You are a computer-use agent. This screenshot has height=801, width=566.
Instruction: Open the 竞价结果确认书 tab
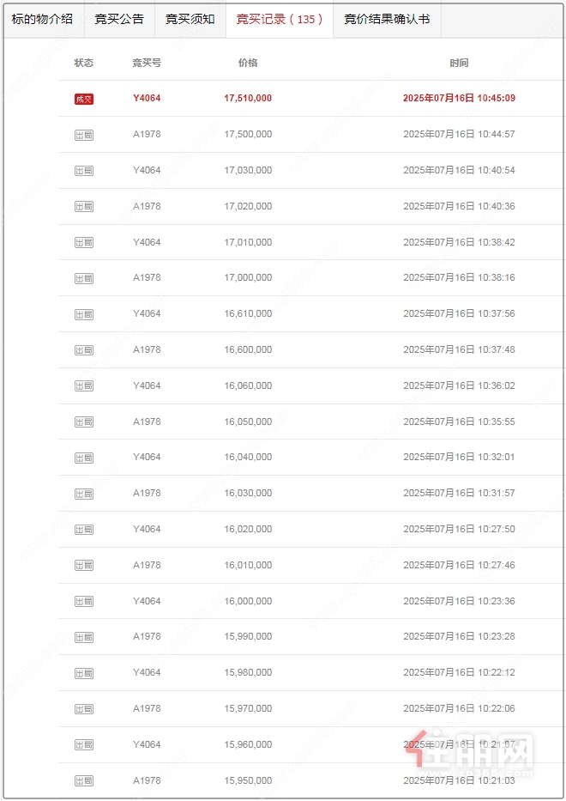[x=387, y=20]
